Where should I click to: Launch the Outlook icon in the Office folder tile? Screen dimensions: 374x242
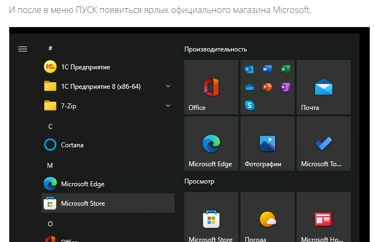coord(249,69)
